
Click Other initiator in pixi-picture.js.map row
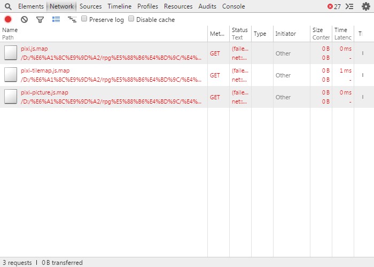click(x=283, y=97)
